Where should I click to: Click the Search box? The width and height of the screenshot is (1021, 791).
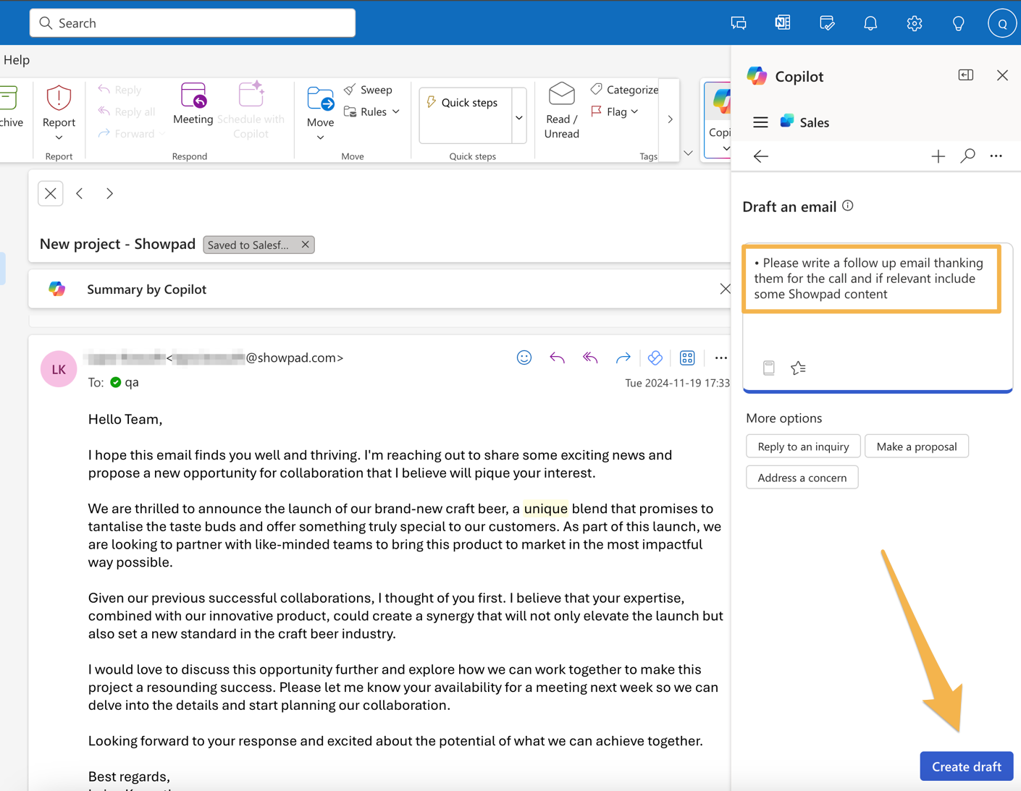[x=193, y=23]
